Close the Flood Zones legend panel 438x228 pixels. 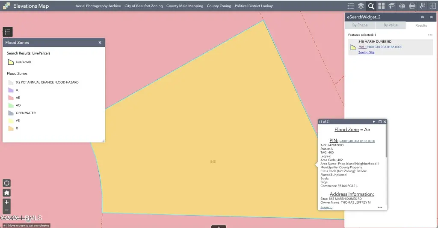(100, 43)
